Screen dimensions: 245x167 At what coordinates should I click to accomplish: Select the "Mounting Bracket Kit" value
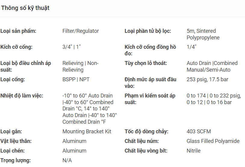tap(87, 131)
